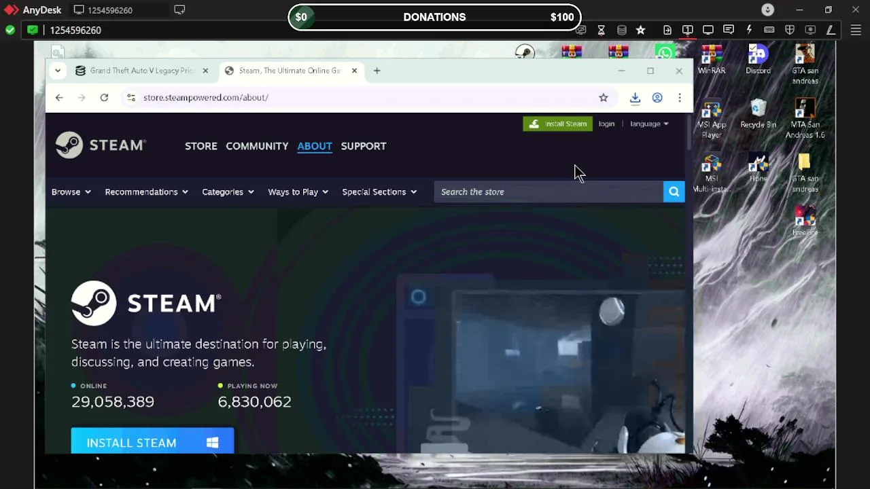Reload the Steam page in Chrome
This screenshot has width=870, height=489.
(x=104, y=98)
